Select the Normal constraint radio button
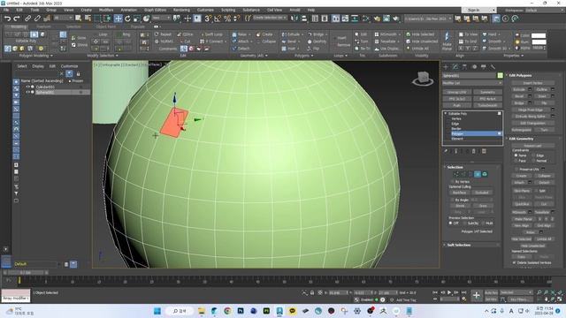The height and width of the screenshot is (318, 566). (x=533, y=161)
